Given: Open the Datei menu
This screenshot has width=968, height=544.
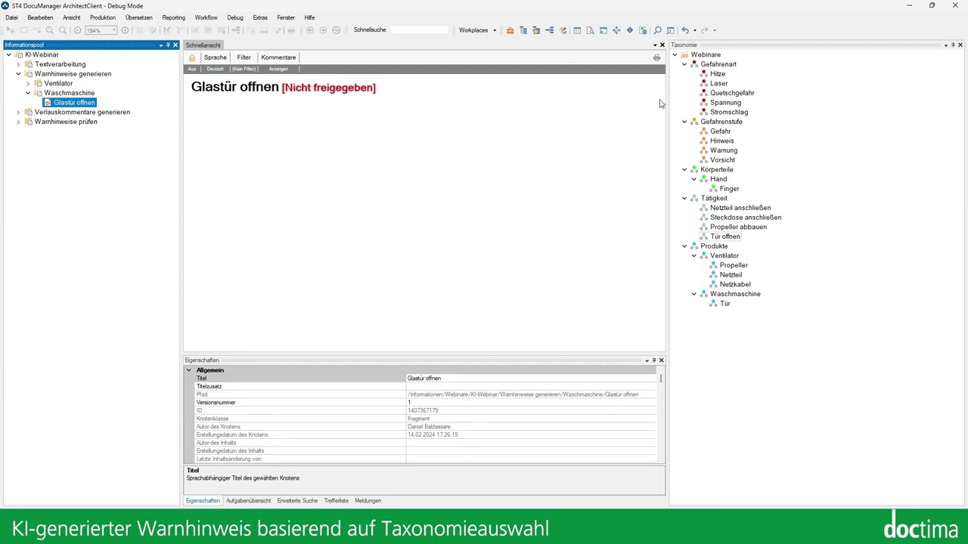Looking at the screenshot, I should [x=11, y=17].
